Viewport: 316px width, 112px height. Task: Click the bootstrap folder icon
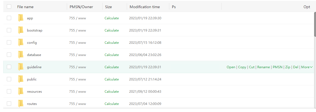pyautogui.click(x=21, y=30)
